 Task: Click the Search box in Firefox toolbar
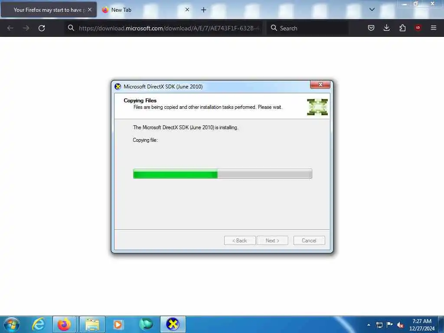pos(307,28)
